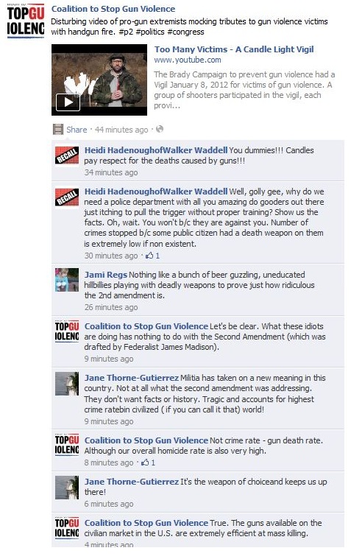Viewport: 351px width, 559px height.
Task: Visit the www.youtube.com link
Action: tap(188, 60)
